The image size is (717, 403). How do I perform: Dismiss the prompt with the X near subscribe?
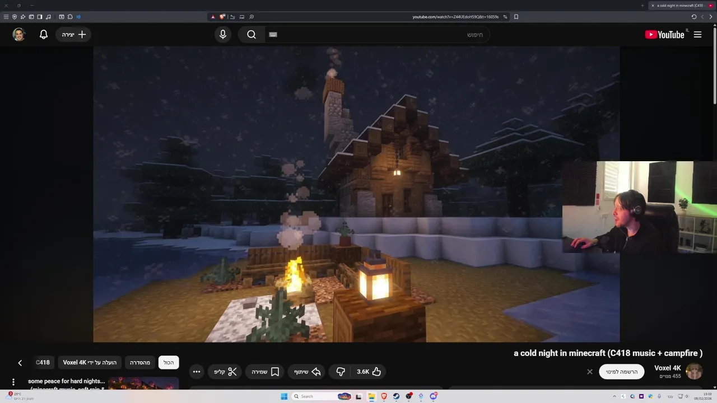click(590, 372)
